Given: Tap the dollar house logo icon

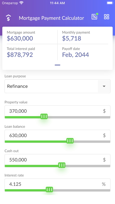Looking at the screenshot, I should (x=8, y=18).
